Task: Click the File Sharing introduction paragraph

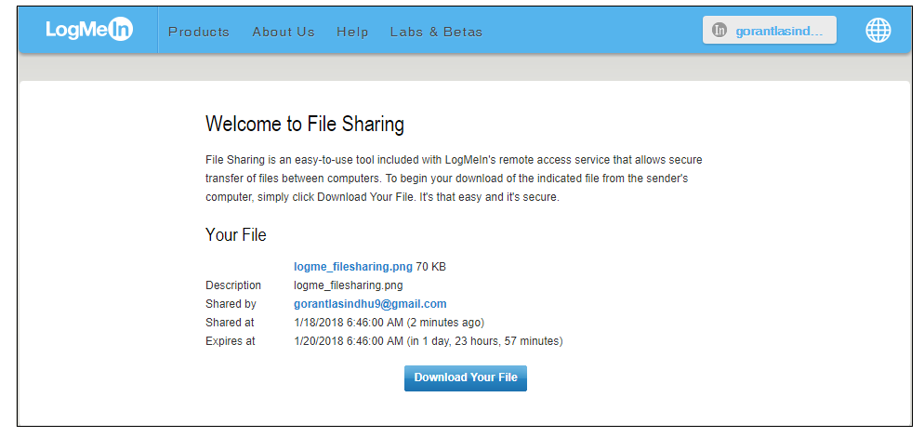Action: pyautogui.click(x=454, y=179)
